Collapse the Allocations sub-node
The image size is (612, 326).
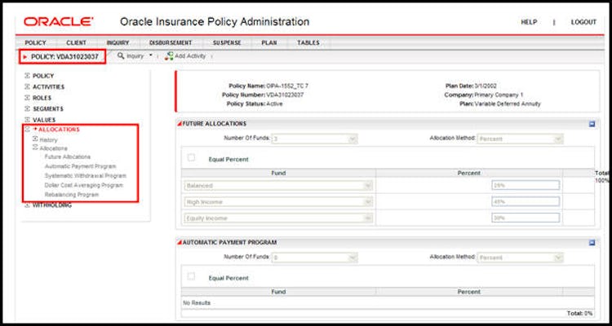click(35, 148)
